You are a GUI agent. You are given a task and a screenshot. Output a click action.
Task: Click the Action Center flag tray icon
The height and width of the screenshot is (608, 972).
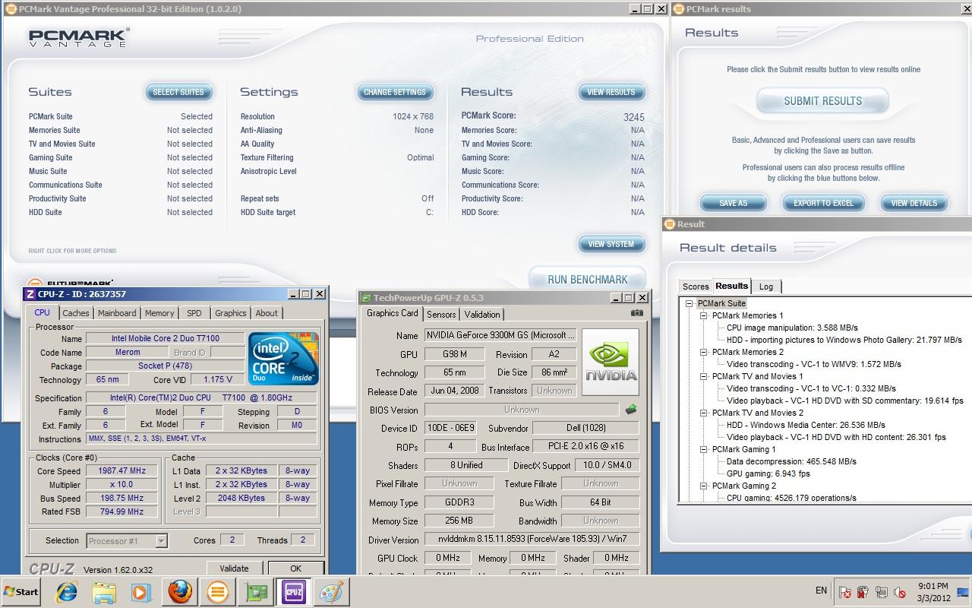click(845, 592)
